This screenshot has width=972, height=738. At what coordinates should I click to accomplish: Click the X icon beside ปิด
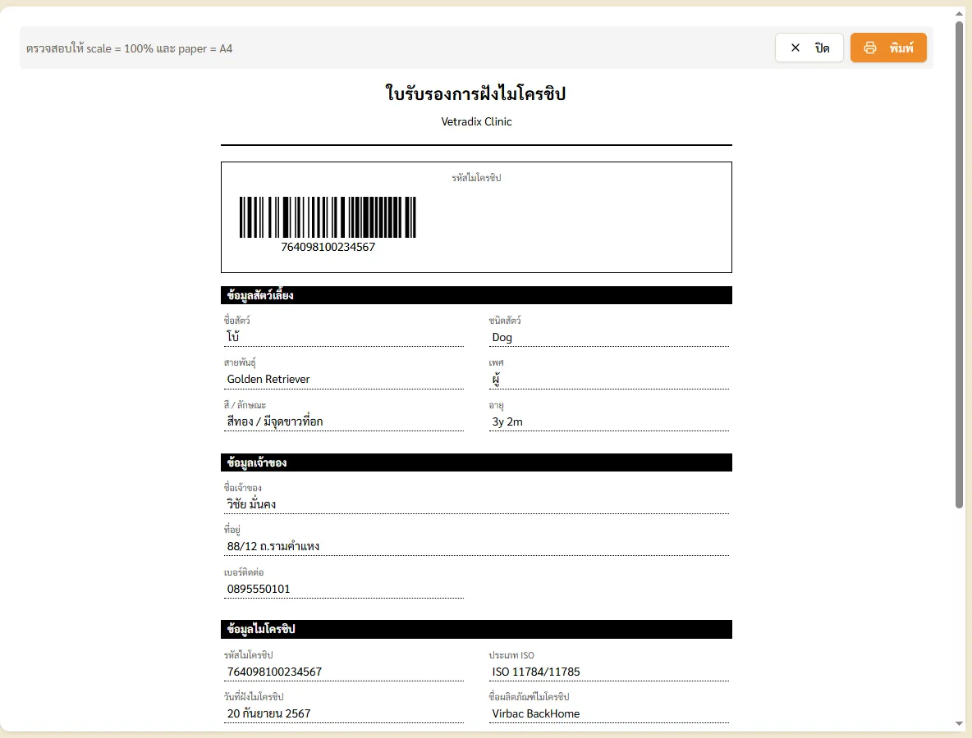pos(795,48)
